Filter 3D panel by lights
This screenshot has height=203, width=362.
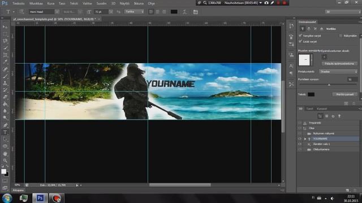[339, 116]
